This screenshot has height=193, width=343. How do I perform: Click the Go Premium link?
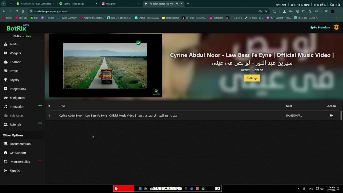[320, 27]
